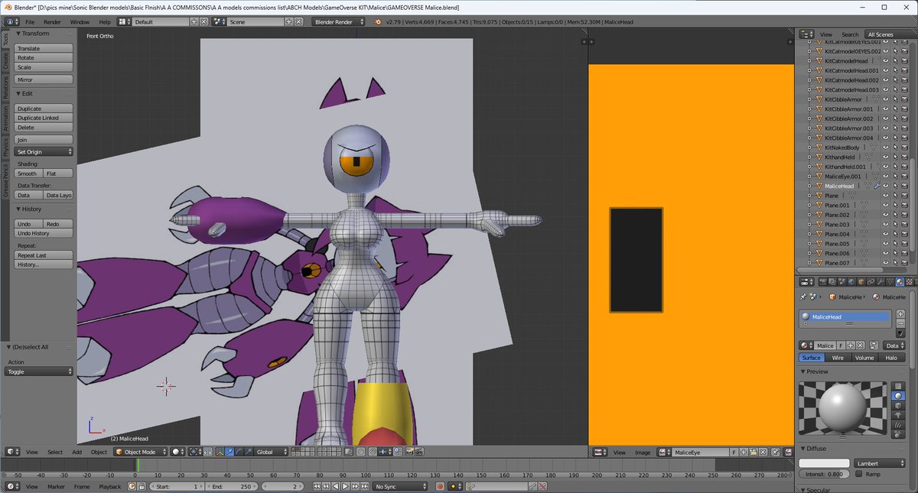Screen dimensions: 918x493
Task: Click the Duplicate Linked button
Action: coord(44,118)
